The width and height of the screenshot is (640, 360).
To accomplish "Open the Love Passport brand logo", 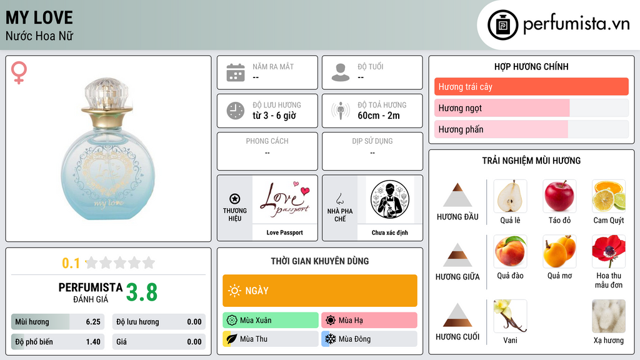I will pos(285,199).
